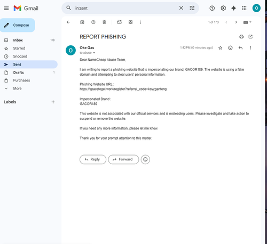Click the GACOR189 line under Impersonated Brand

(89, 104)
